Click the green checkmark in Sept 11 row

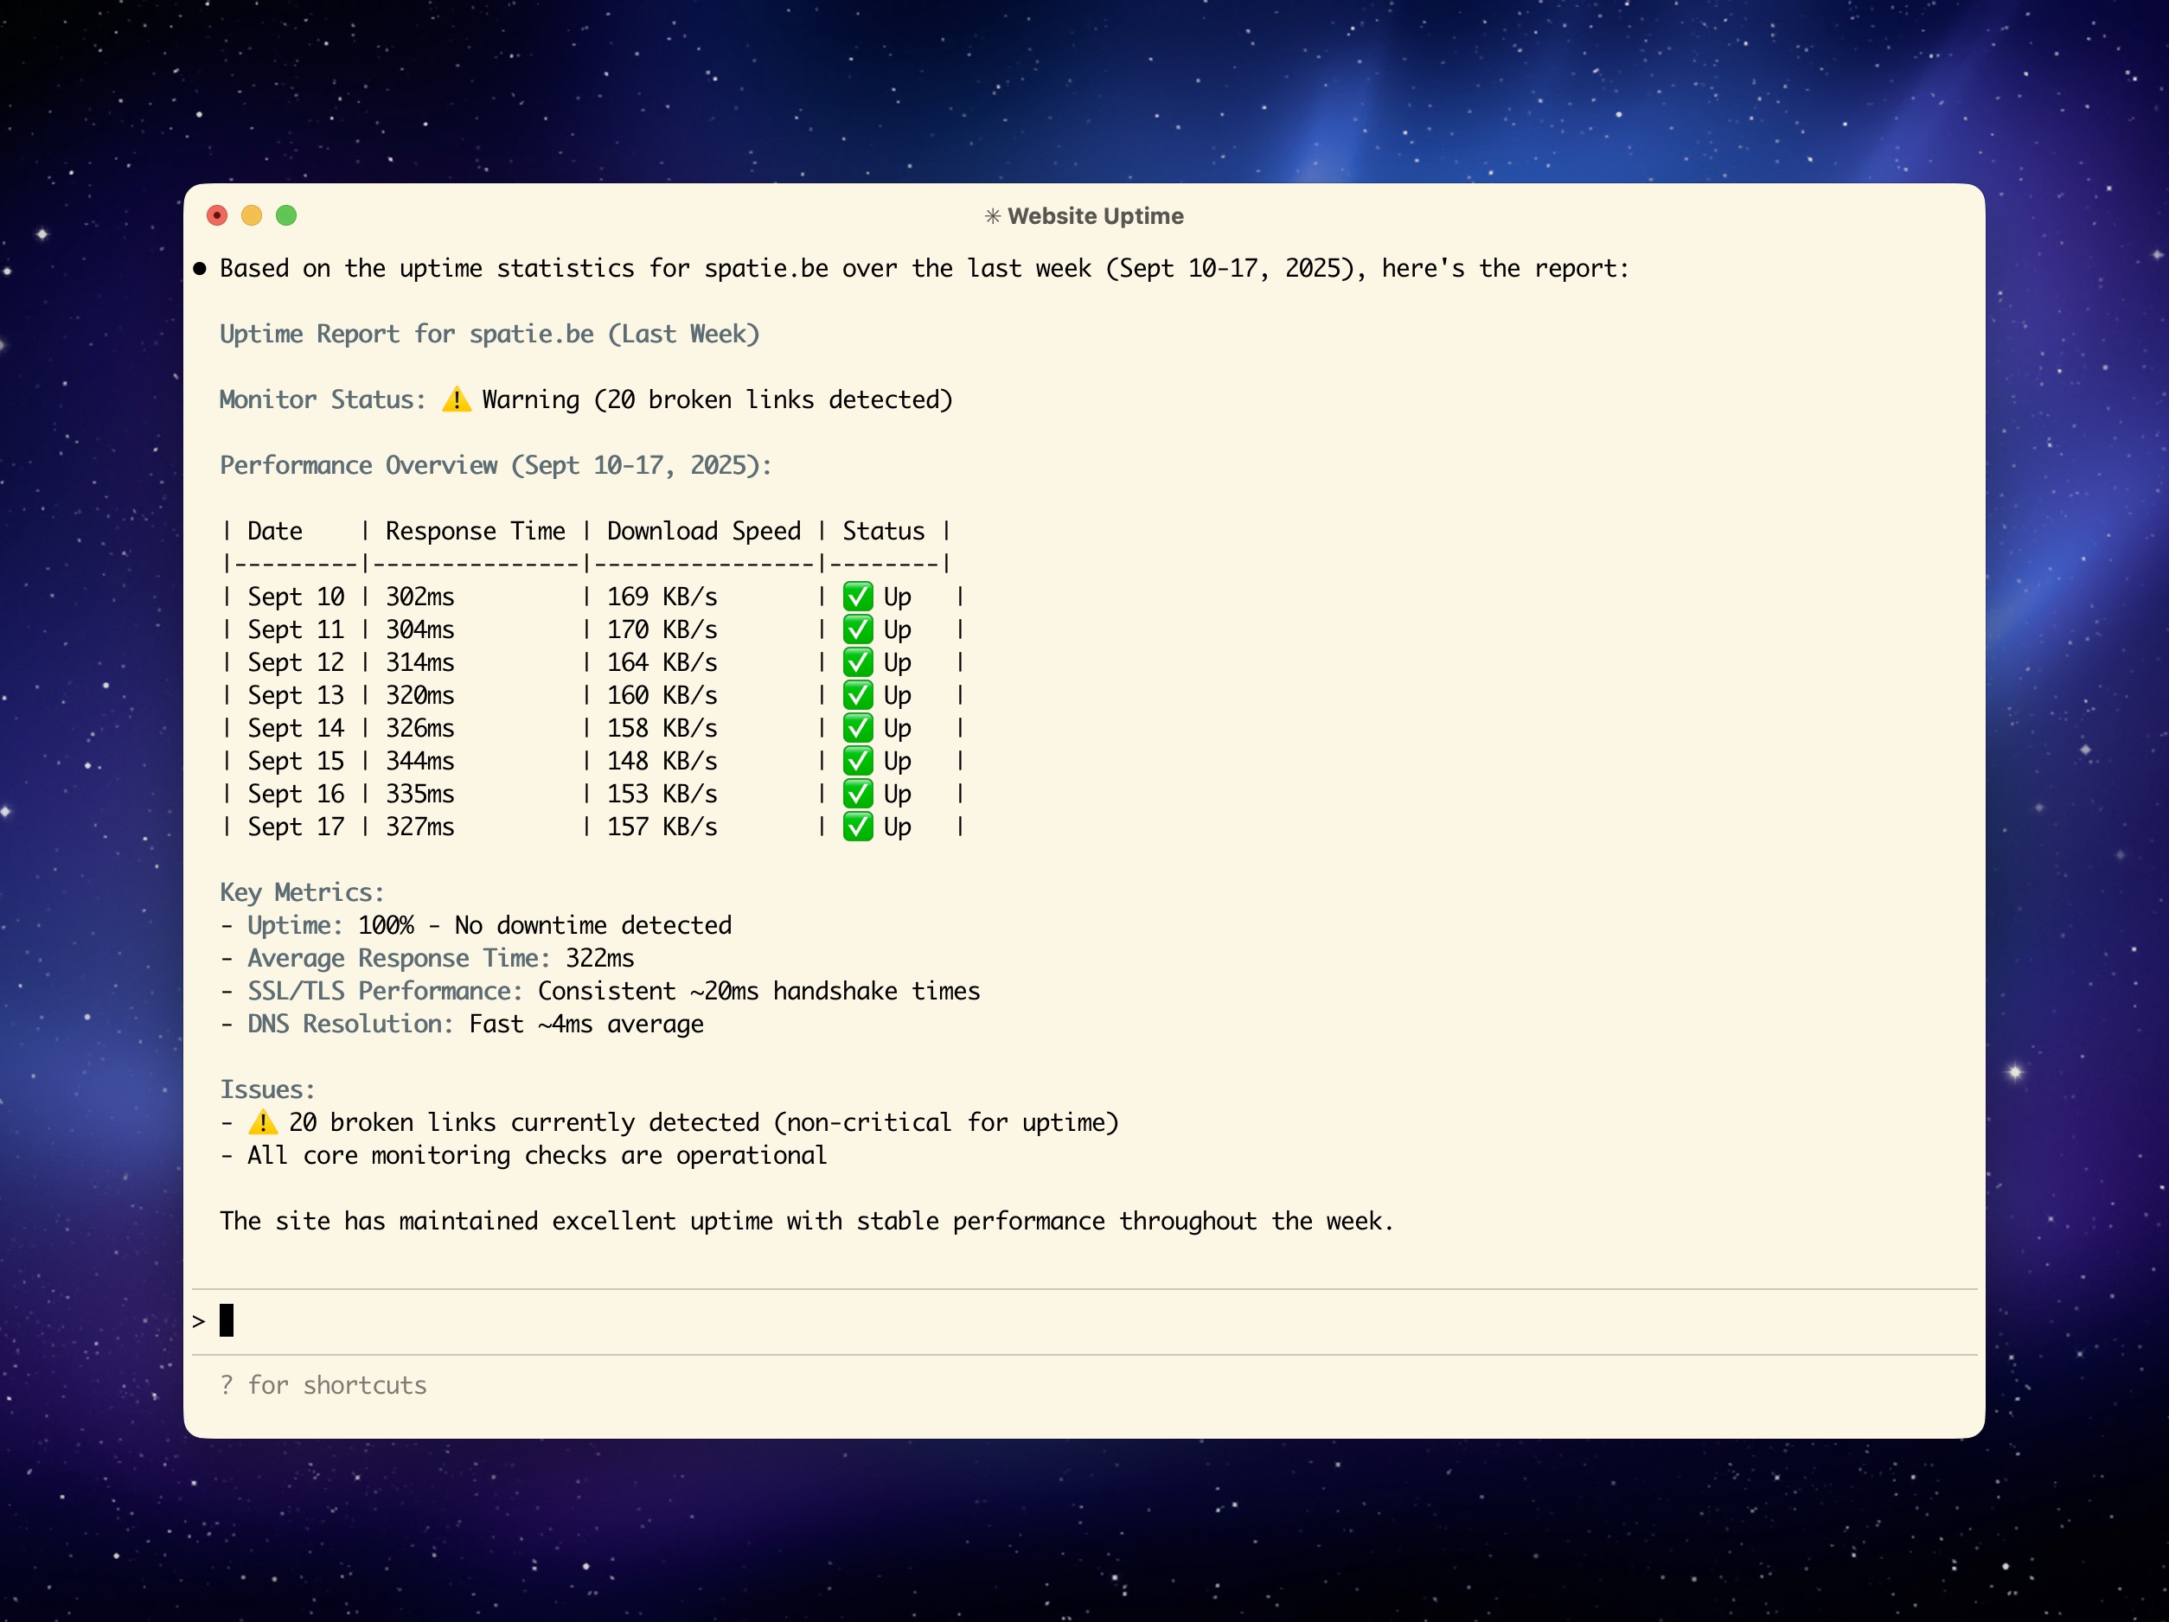[858, 629]
